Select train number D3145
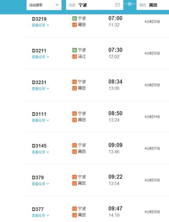169x222 pixels. click(x=39, y=146)
